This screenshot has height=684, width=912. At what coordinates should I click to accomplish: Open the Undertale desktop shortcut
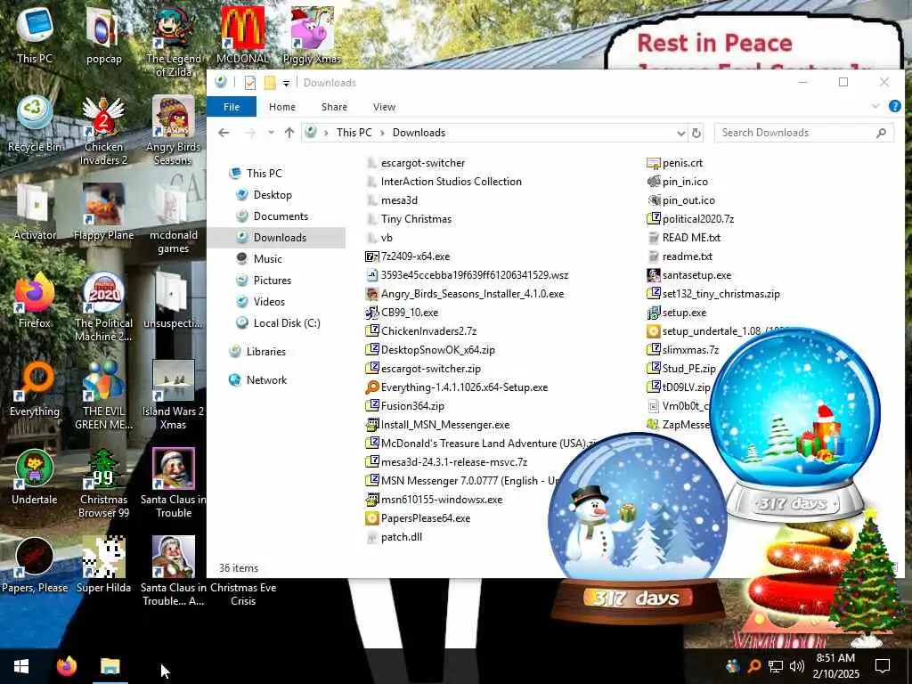[x=35, y=477]
